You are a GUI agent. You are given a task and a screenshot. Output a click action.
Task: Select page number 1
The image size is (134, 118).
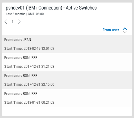(12, 22)
